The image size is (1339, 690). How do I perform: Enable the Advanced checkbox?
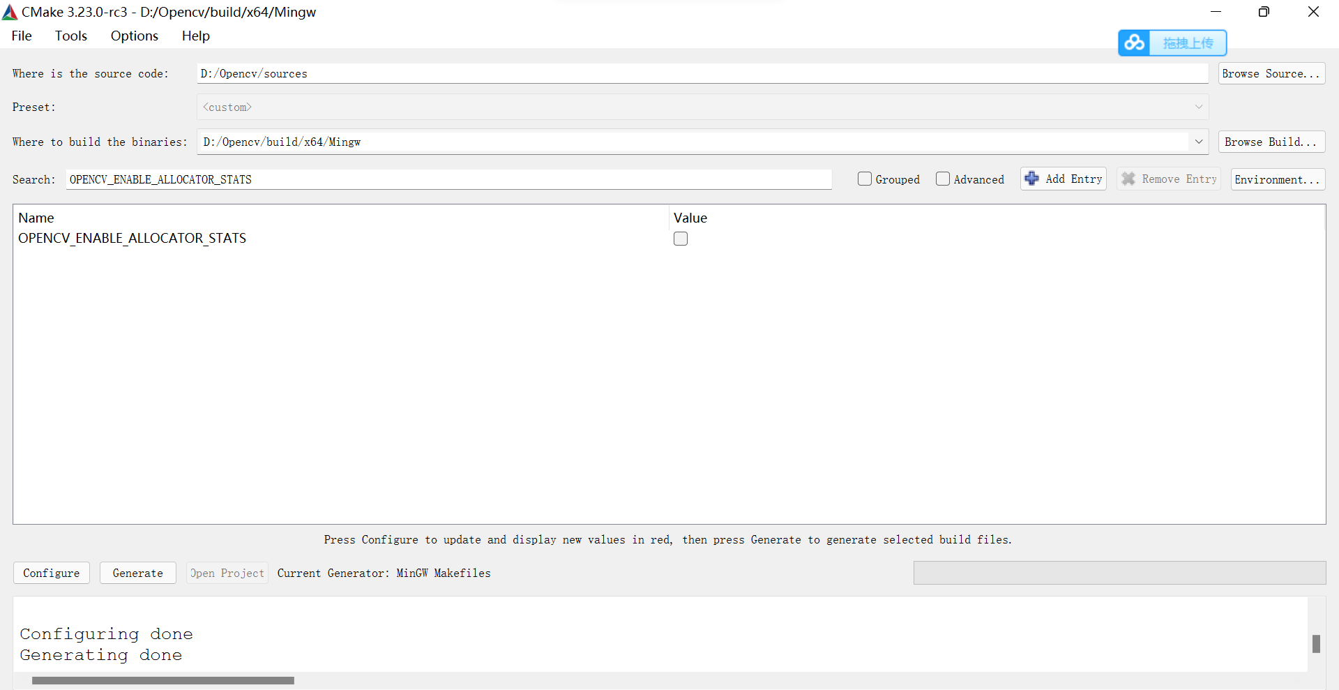click(943, 179)
